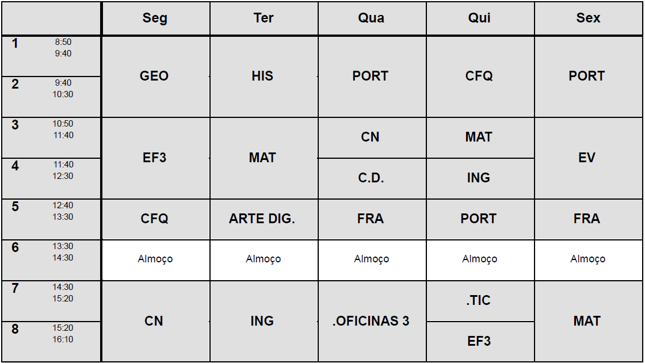Open the .OFICINAS 3 block
This screenshot has height=363, width=645.
tap(371, 321)
